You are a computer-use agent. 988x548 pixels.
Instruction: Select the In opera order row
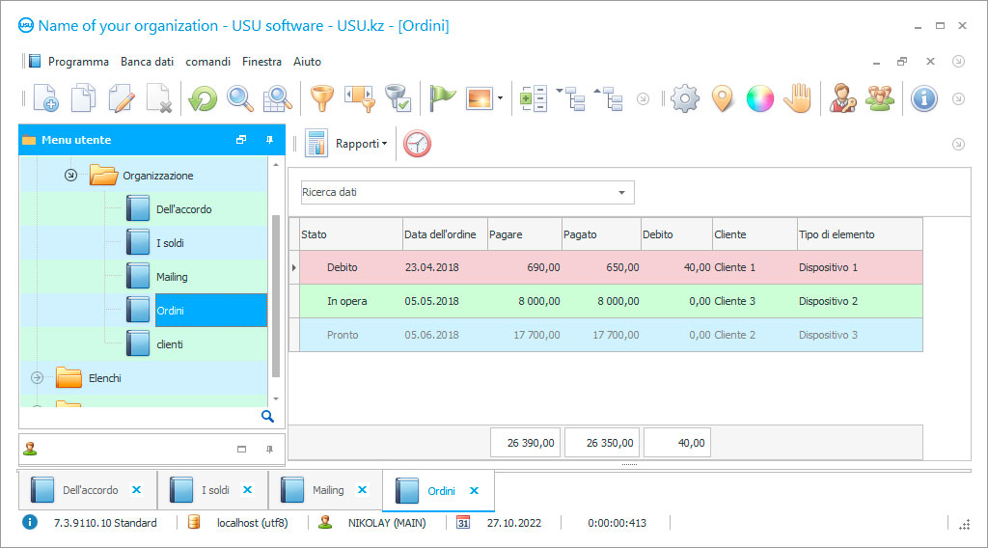[x=611, y=301]
